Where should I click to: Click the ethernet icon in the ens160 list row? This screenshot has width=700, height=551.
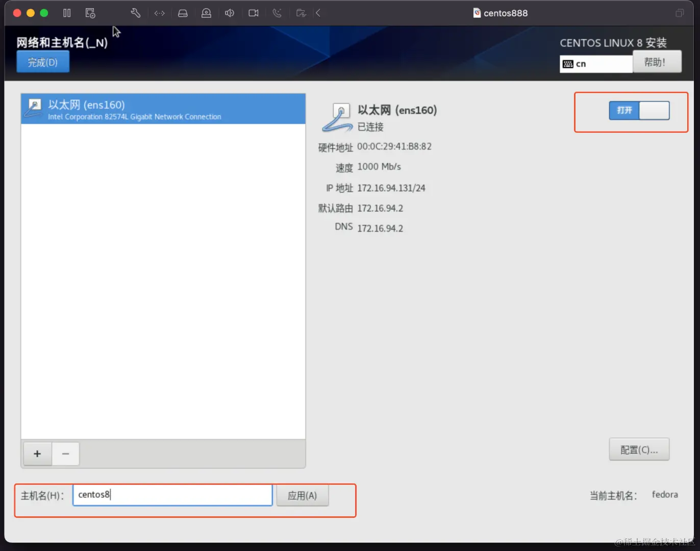[34, 108]
